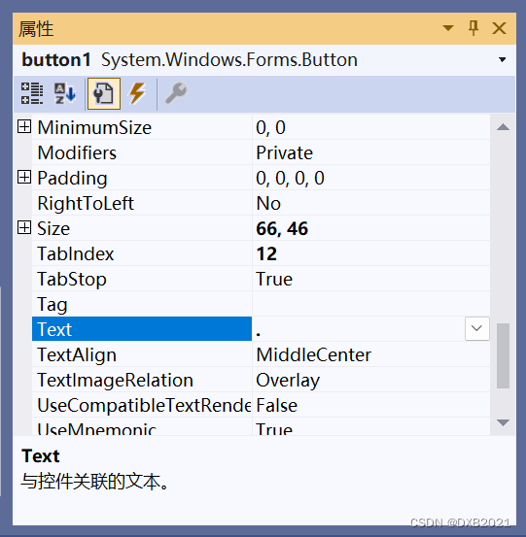Screen dimensions: 526x537
Task: Click the MinimumSize value 0, 0
Action: (270, 128)
